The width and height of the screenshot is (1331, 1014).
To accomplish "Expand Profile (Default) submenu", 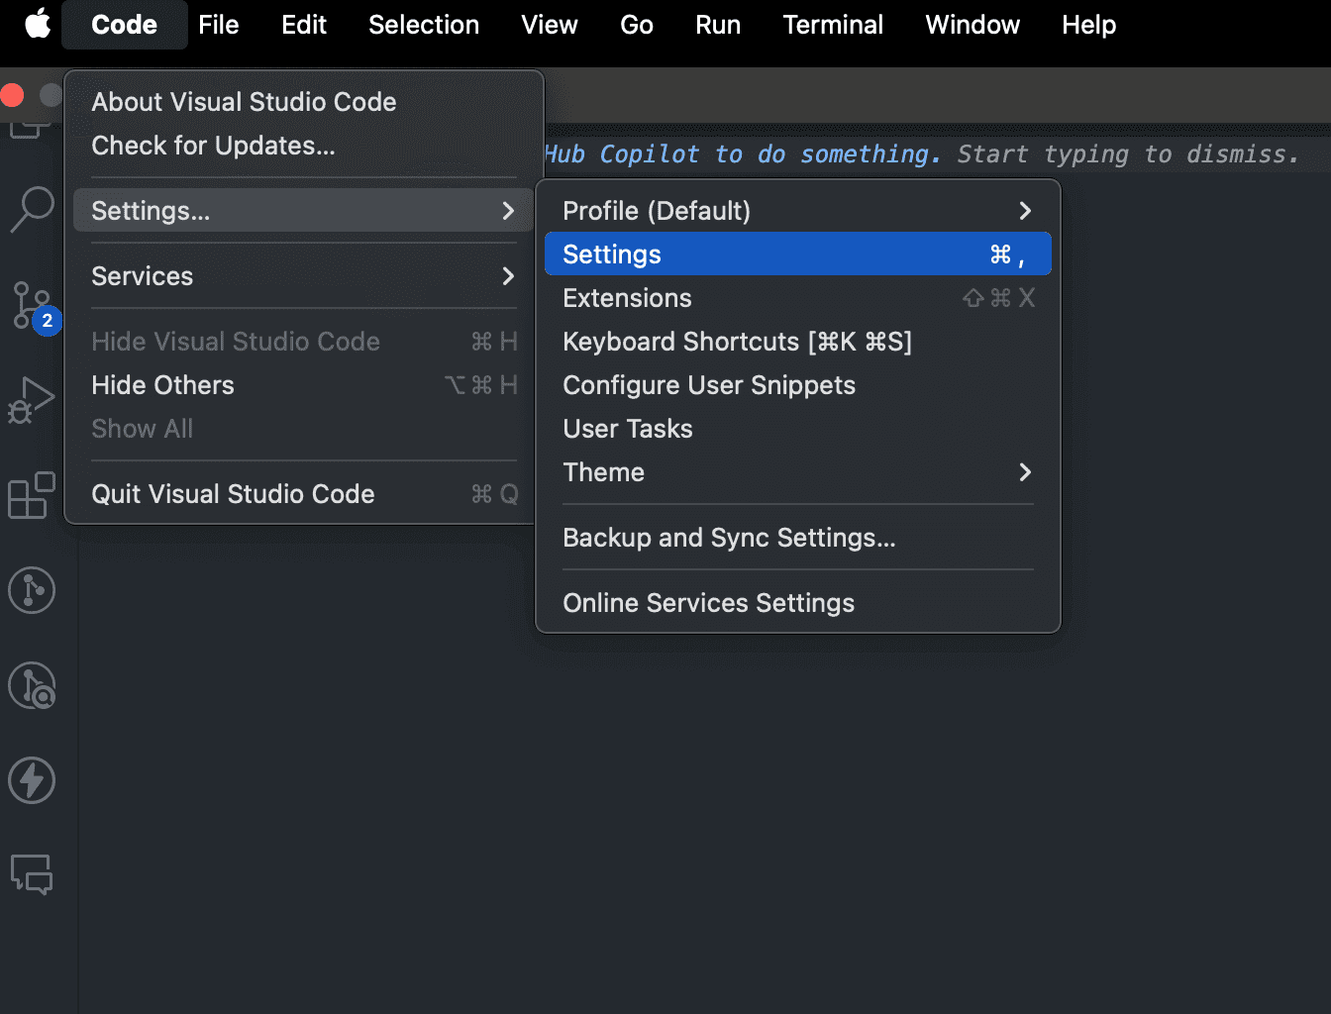I will point(798,210).
